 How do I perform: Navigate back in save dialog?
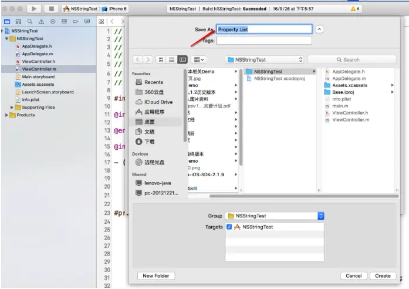pyautogui.click(x=138, y=59)
